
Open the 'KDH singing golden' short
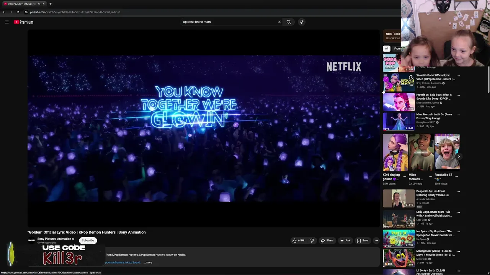click(x=395, y=152)
